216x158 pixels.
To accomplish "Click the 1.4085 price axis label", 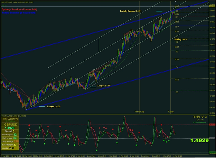I will click(x=212, y=113).
